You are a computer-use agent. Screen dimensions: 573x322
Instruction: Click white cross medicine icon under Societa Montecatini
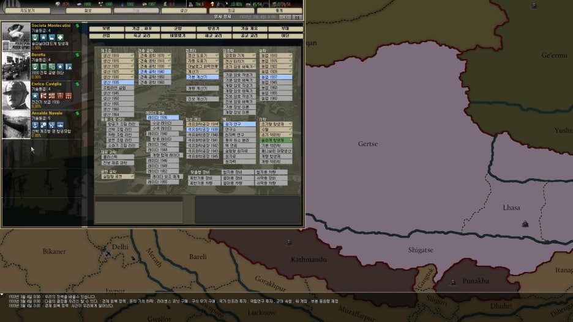(x=60, y=37)
